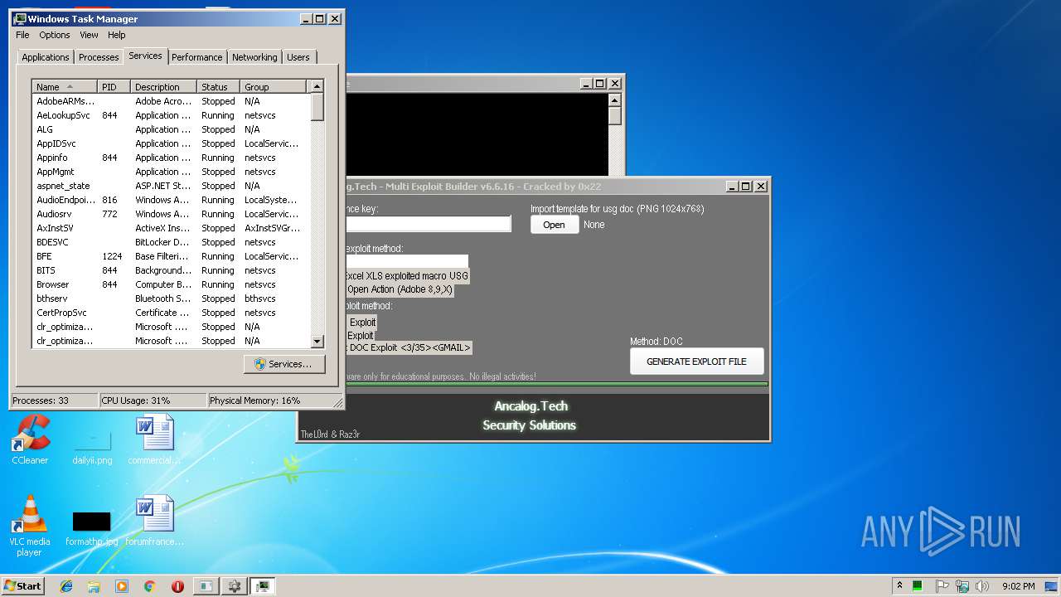The width and height of the screenshot is (1061, 597).
Task: Click the green progress bar in builder window
Action: point(556,384)
